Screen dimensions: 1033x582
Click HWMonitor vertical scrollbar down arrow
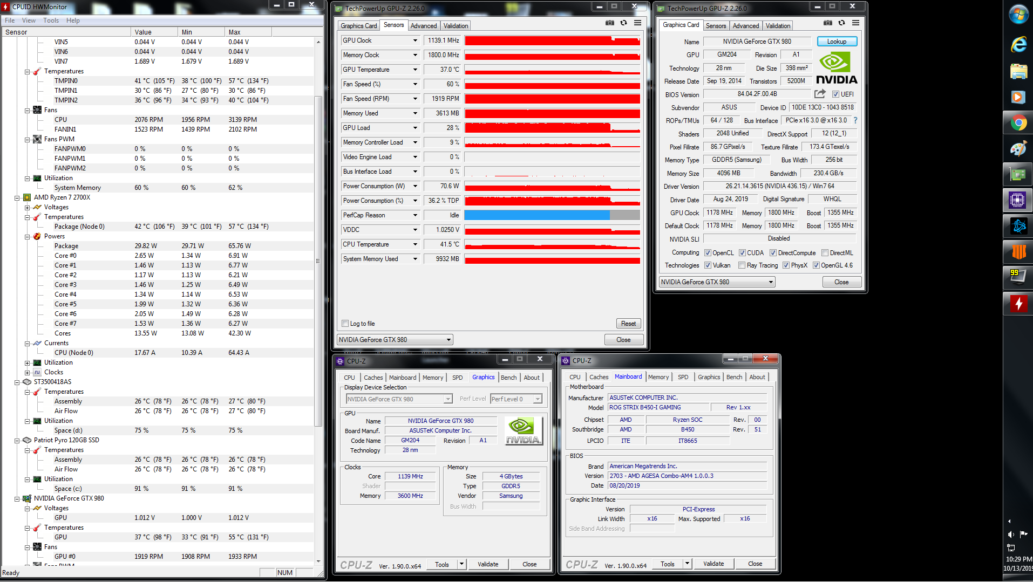pos(318,562)
